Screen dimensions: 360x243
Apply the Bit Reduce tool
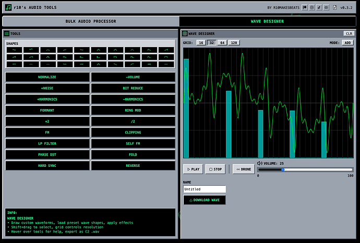pyautogui.click(x=133, y=88)
